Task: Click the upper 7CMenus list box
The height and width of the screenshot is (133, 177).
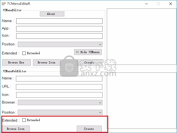Action: (142, 37)
